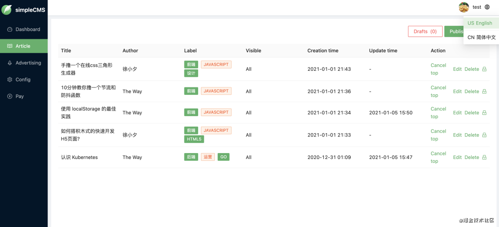The height and width of the screenshot is (227, 499).
Task: Edit the 节流和防抖函数 article
Action: click(x=457, y=92)
